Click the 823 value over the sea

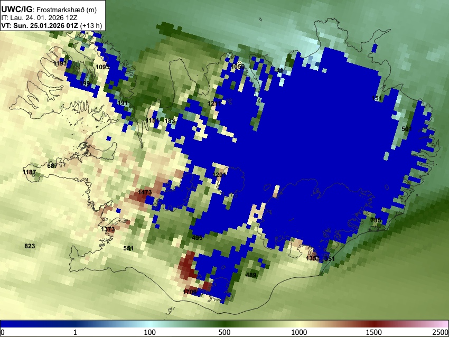tap(30, 246)
